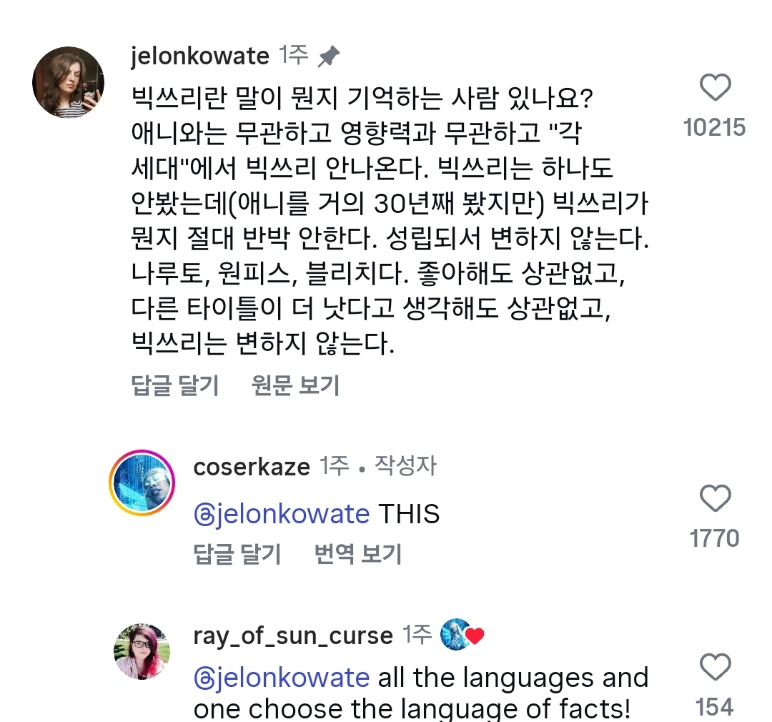Open the ray_of_sun_curse username link
Viewport: 772px width, 722px height.
pyautogui.click(x=293, y=636)
